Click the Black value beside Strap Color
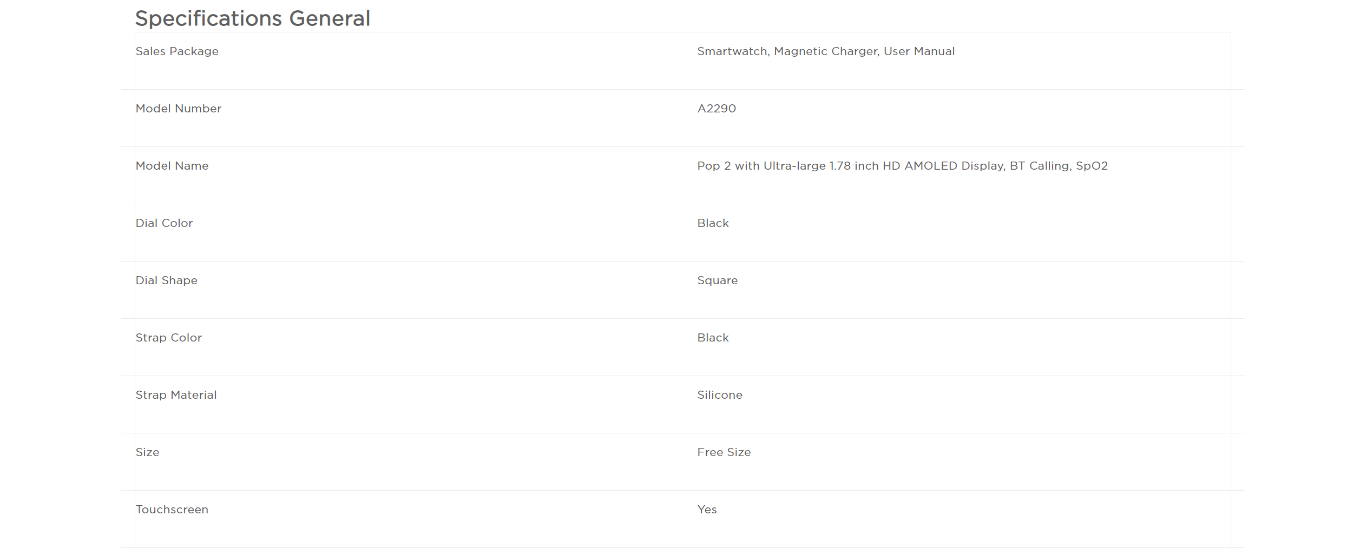The image size is (1367, 549). pos(713,338)
